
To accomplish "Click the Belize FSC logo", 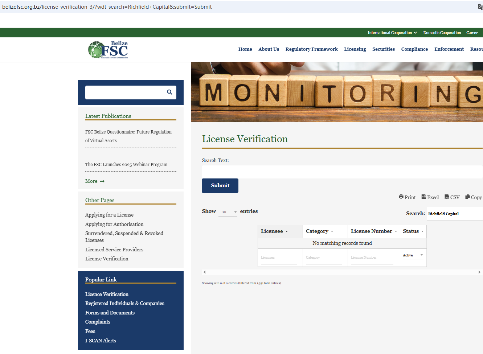I will coord(108,50).
